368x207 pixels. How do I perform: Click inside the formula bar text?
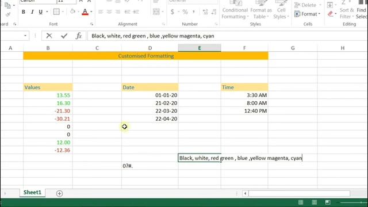(x=153, y=36)
